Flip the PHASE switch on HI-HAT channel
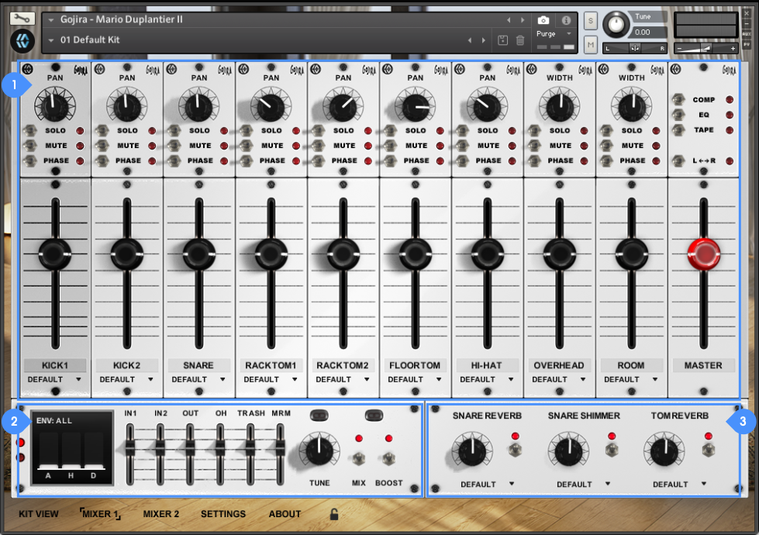759x535 pixels. pos(461,161)
